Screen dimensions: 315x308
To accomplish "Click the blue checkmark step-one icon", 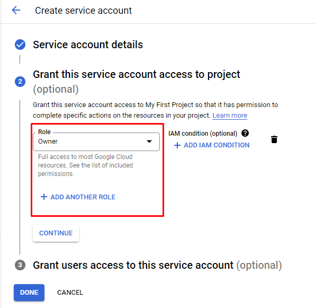I will 20,45.
